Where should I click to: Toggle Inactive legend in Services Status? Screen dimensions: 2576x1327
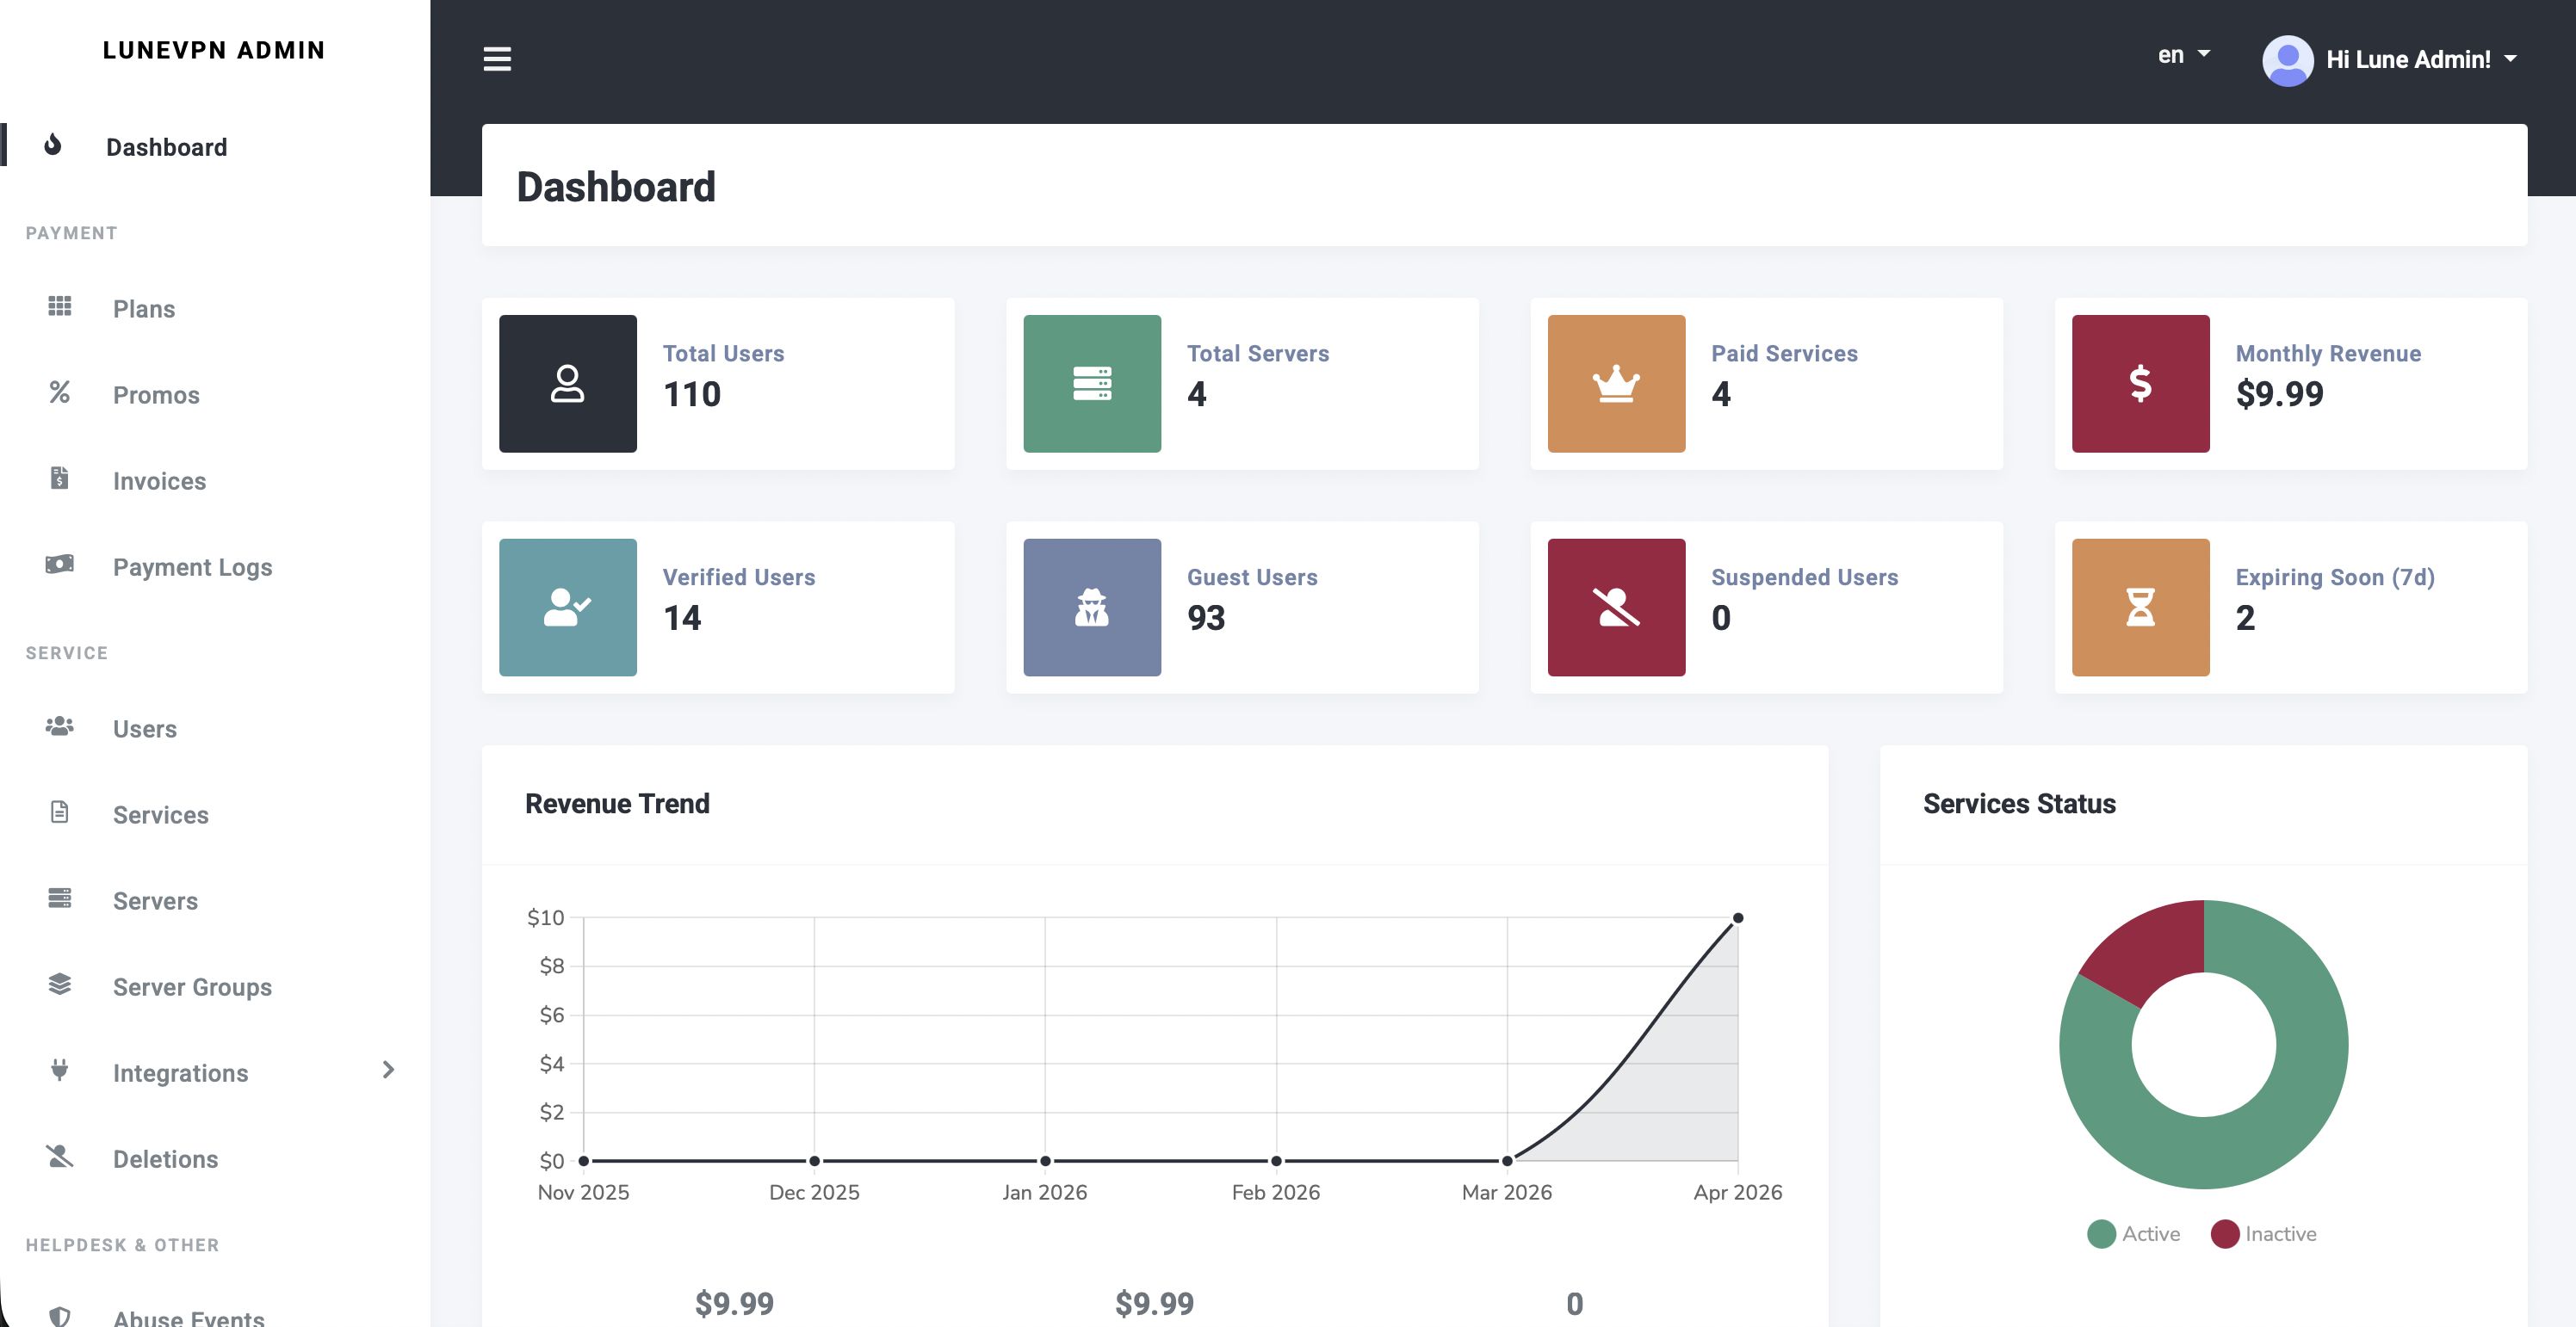(x=2263, y=1233)
